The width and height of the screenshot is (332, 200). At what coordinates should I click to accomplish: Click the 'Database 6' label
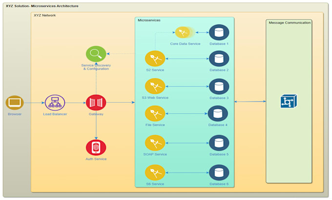coord(219,184)
